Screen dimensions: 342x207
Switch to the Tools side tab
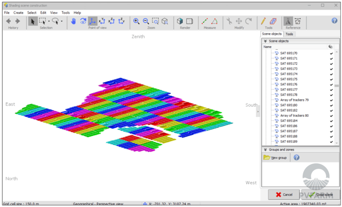(x=289, y=34)
